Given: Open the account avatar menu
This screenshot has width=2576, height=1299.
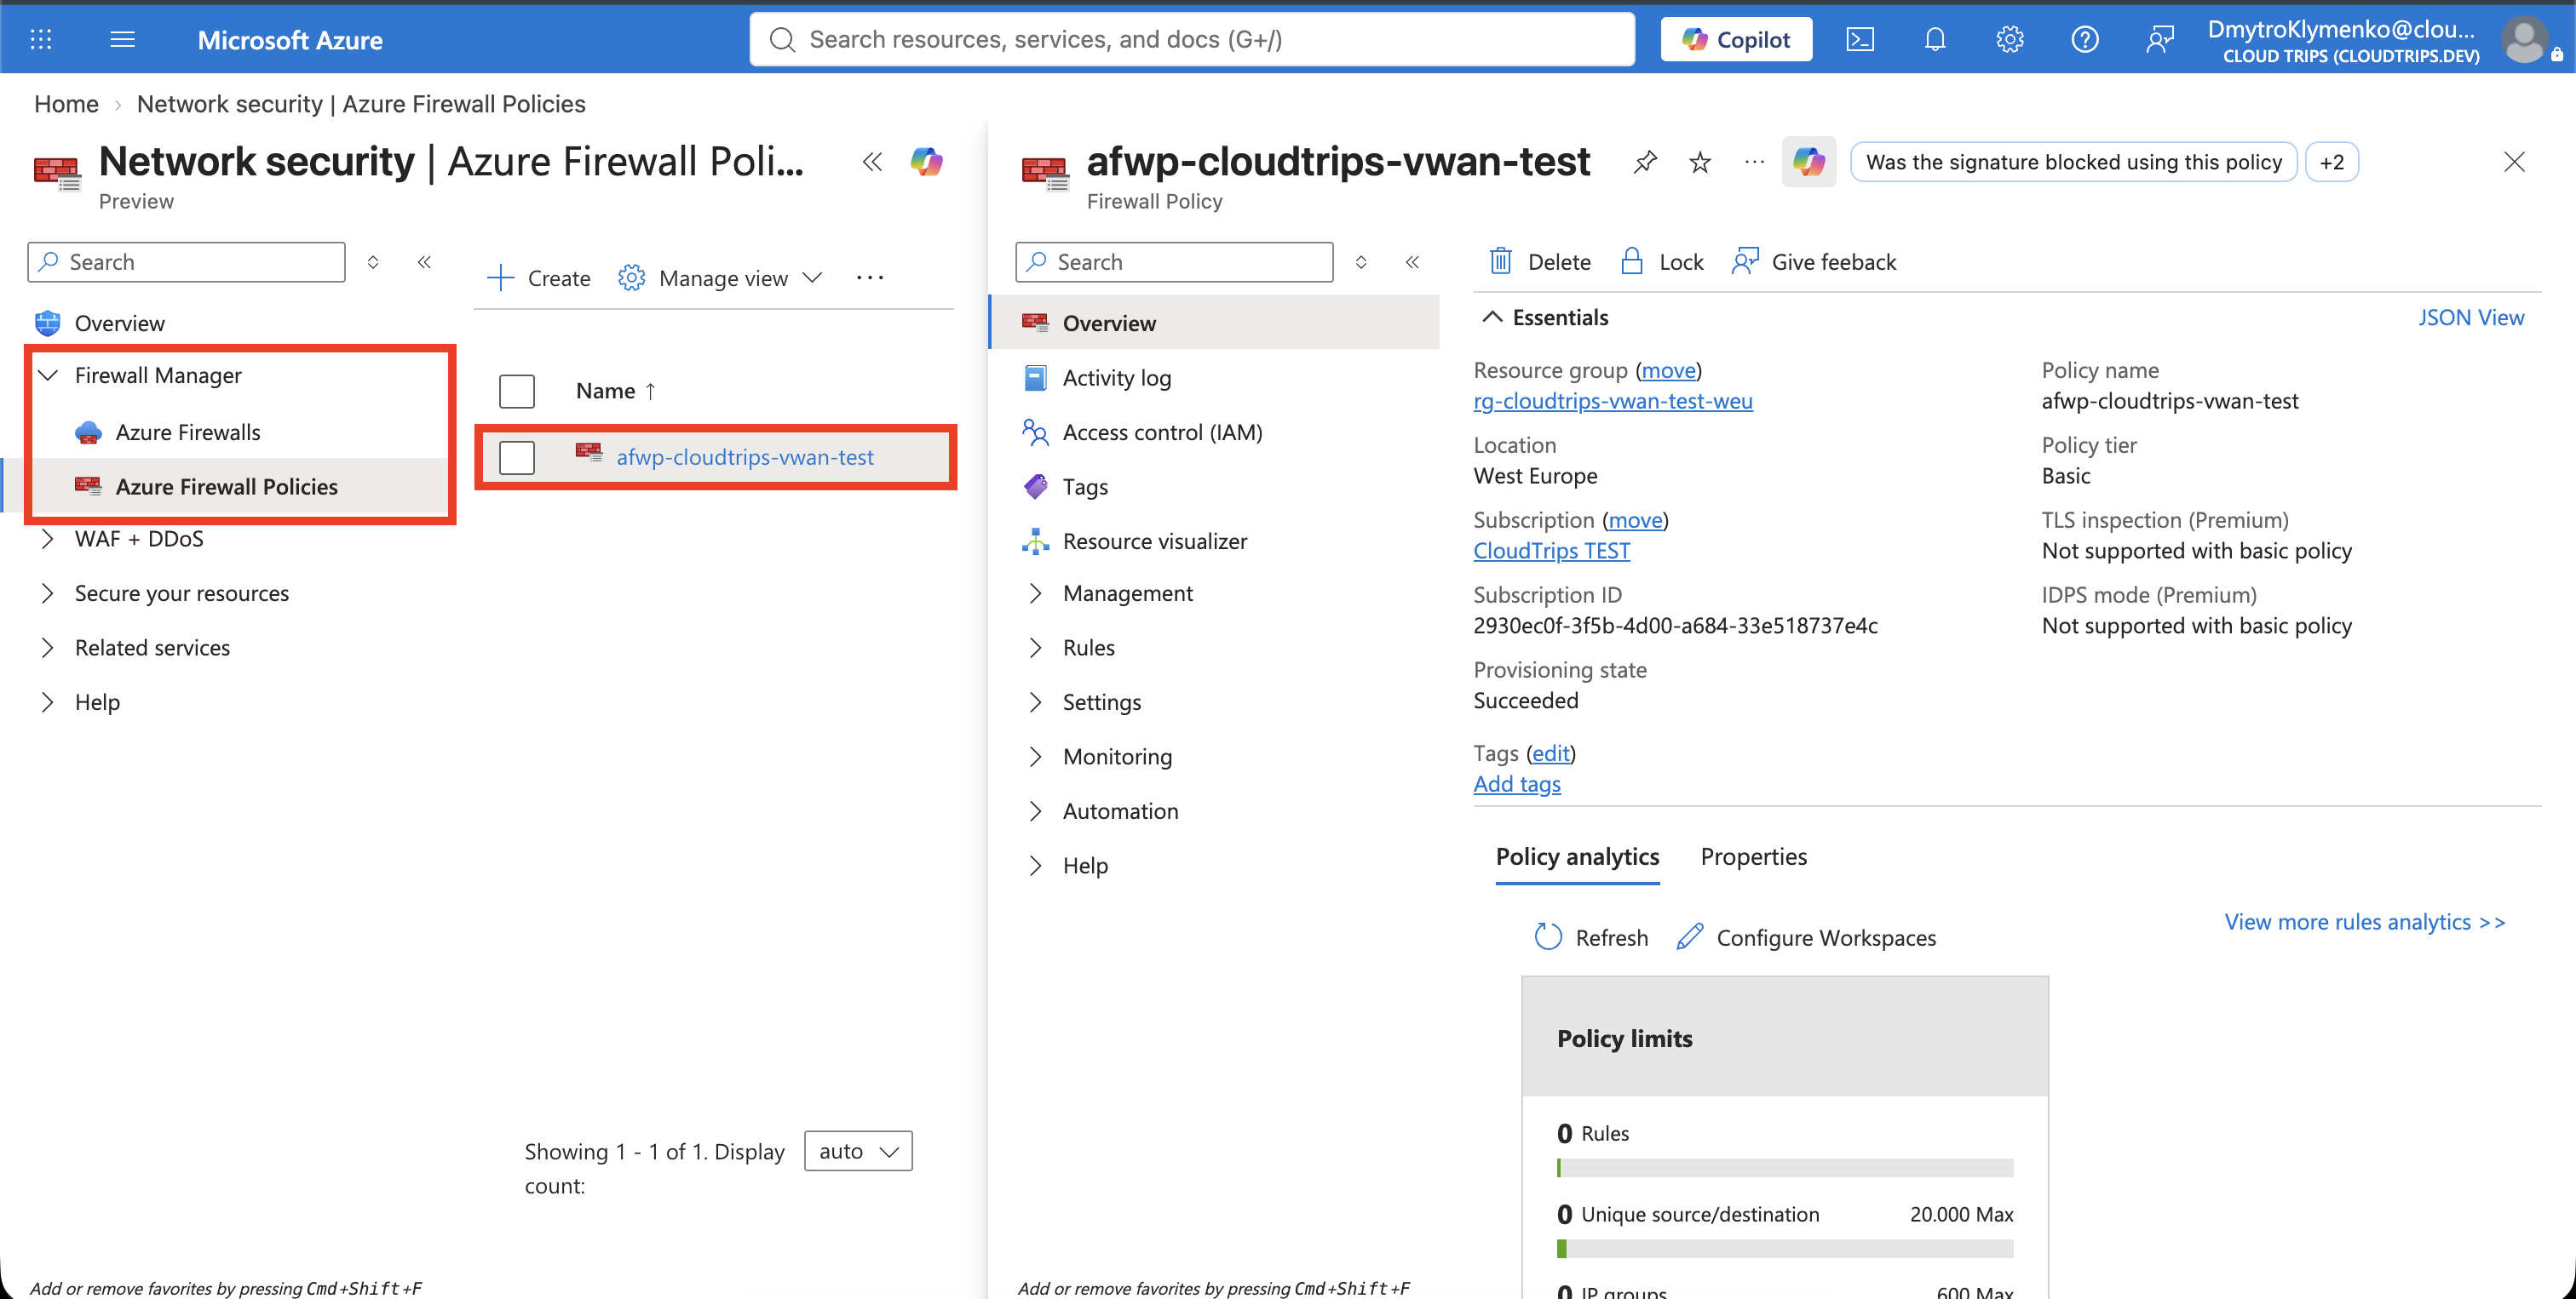Looking at the screenshot, I should point(2525,40).
